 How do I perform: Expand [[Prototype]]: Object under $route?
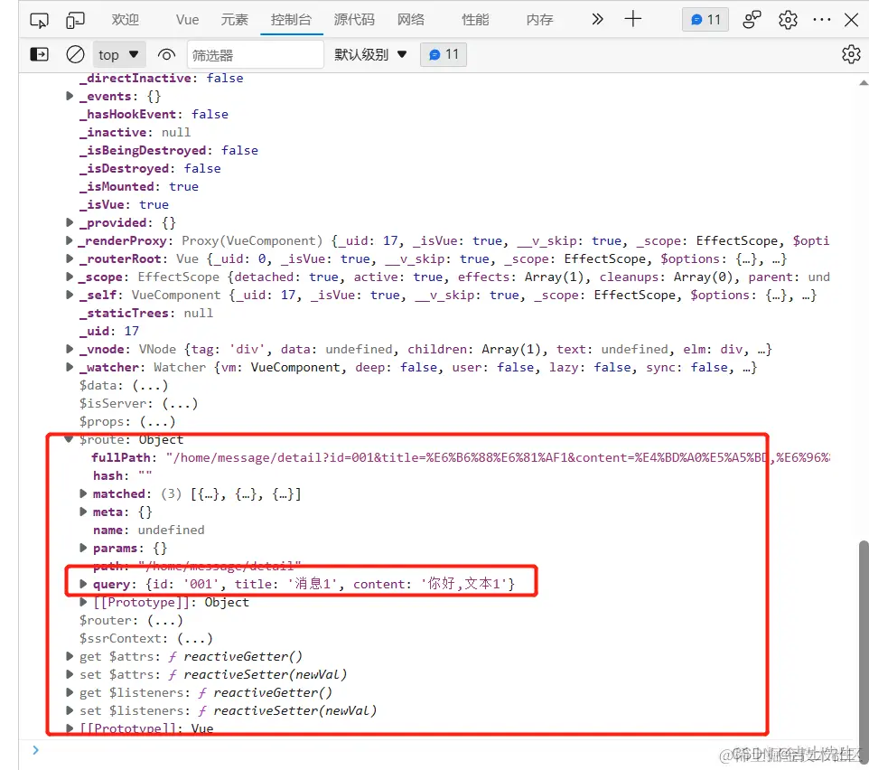point(83,602)
